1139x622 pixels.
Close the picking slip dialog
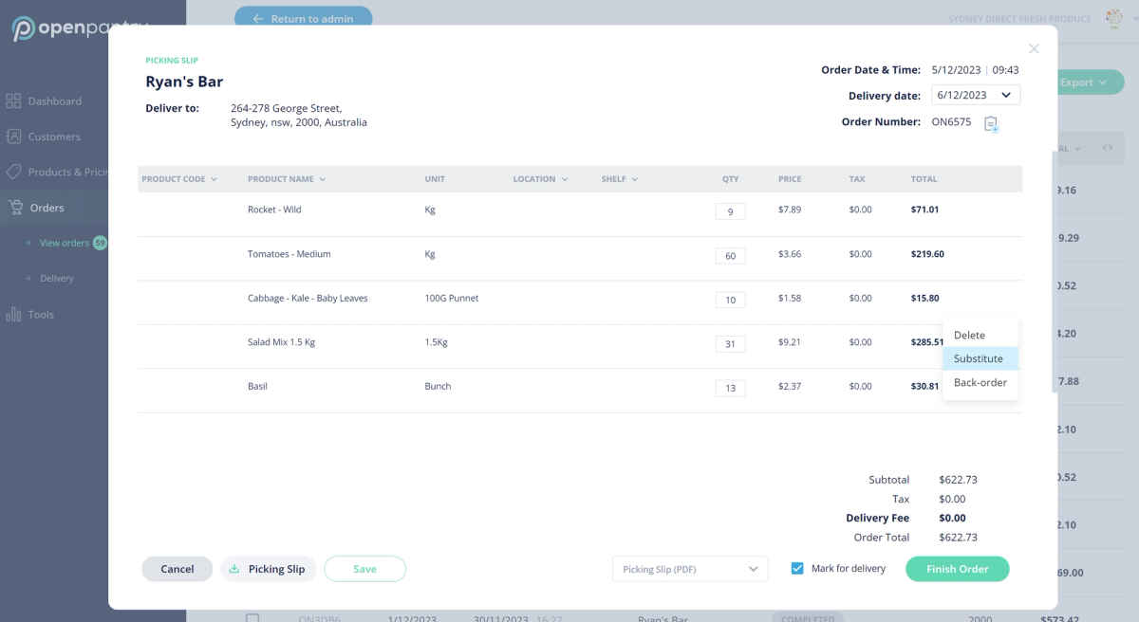[1034, 49]
